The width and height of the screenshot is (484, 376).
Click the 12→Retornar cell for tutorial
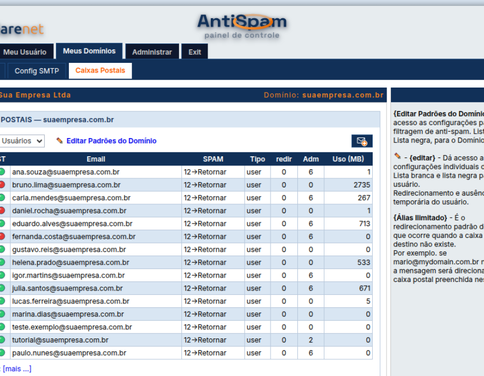(x=213, y=340)
